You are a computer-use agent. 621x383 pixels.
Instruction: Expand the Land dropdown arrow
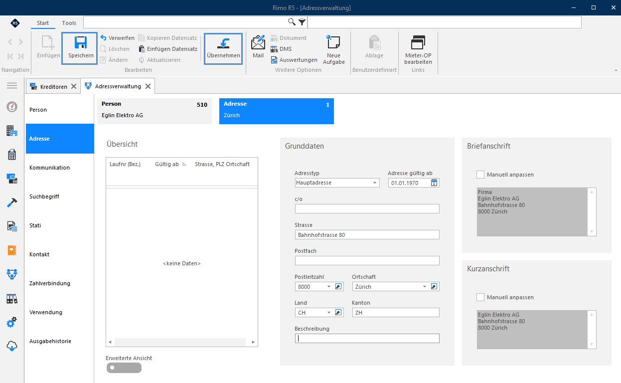[329, 312]
